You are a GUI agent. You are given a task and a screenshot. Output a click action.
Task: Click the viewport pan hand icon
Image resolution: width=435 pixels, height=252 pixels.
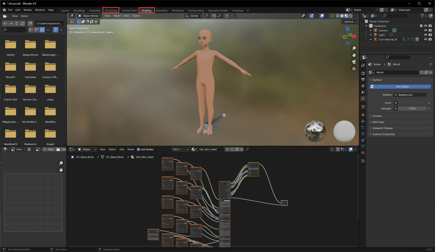[x=354, y=55]
